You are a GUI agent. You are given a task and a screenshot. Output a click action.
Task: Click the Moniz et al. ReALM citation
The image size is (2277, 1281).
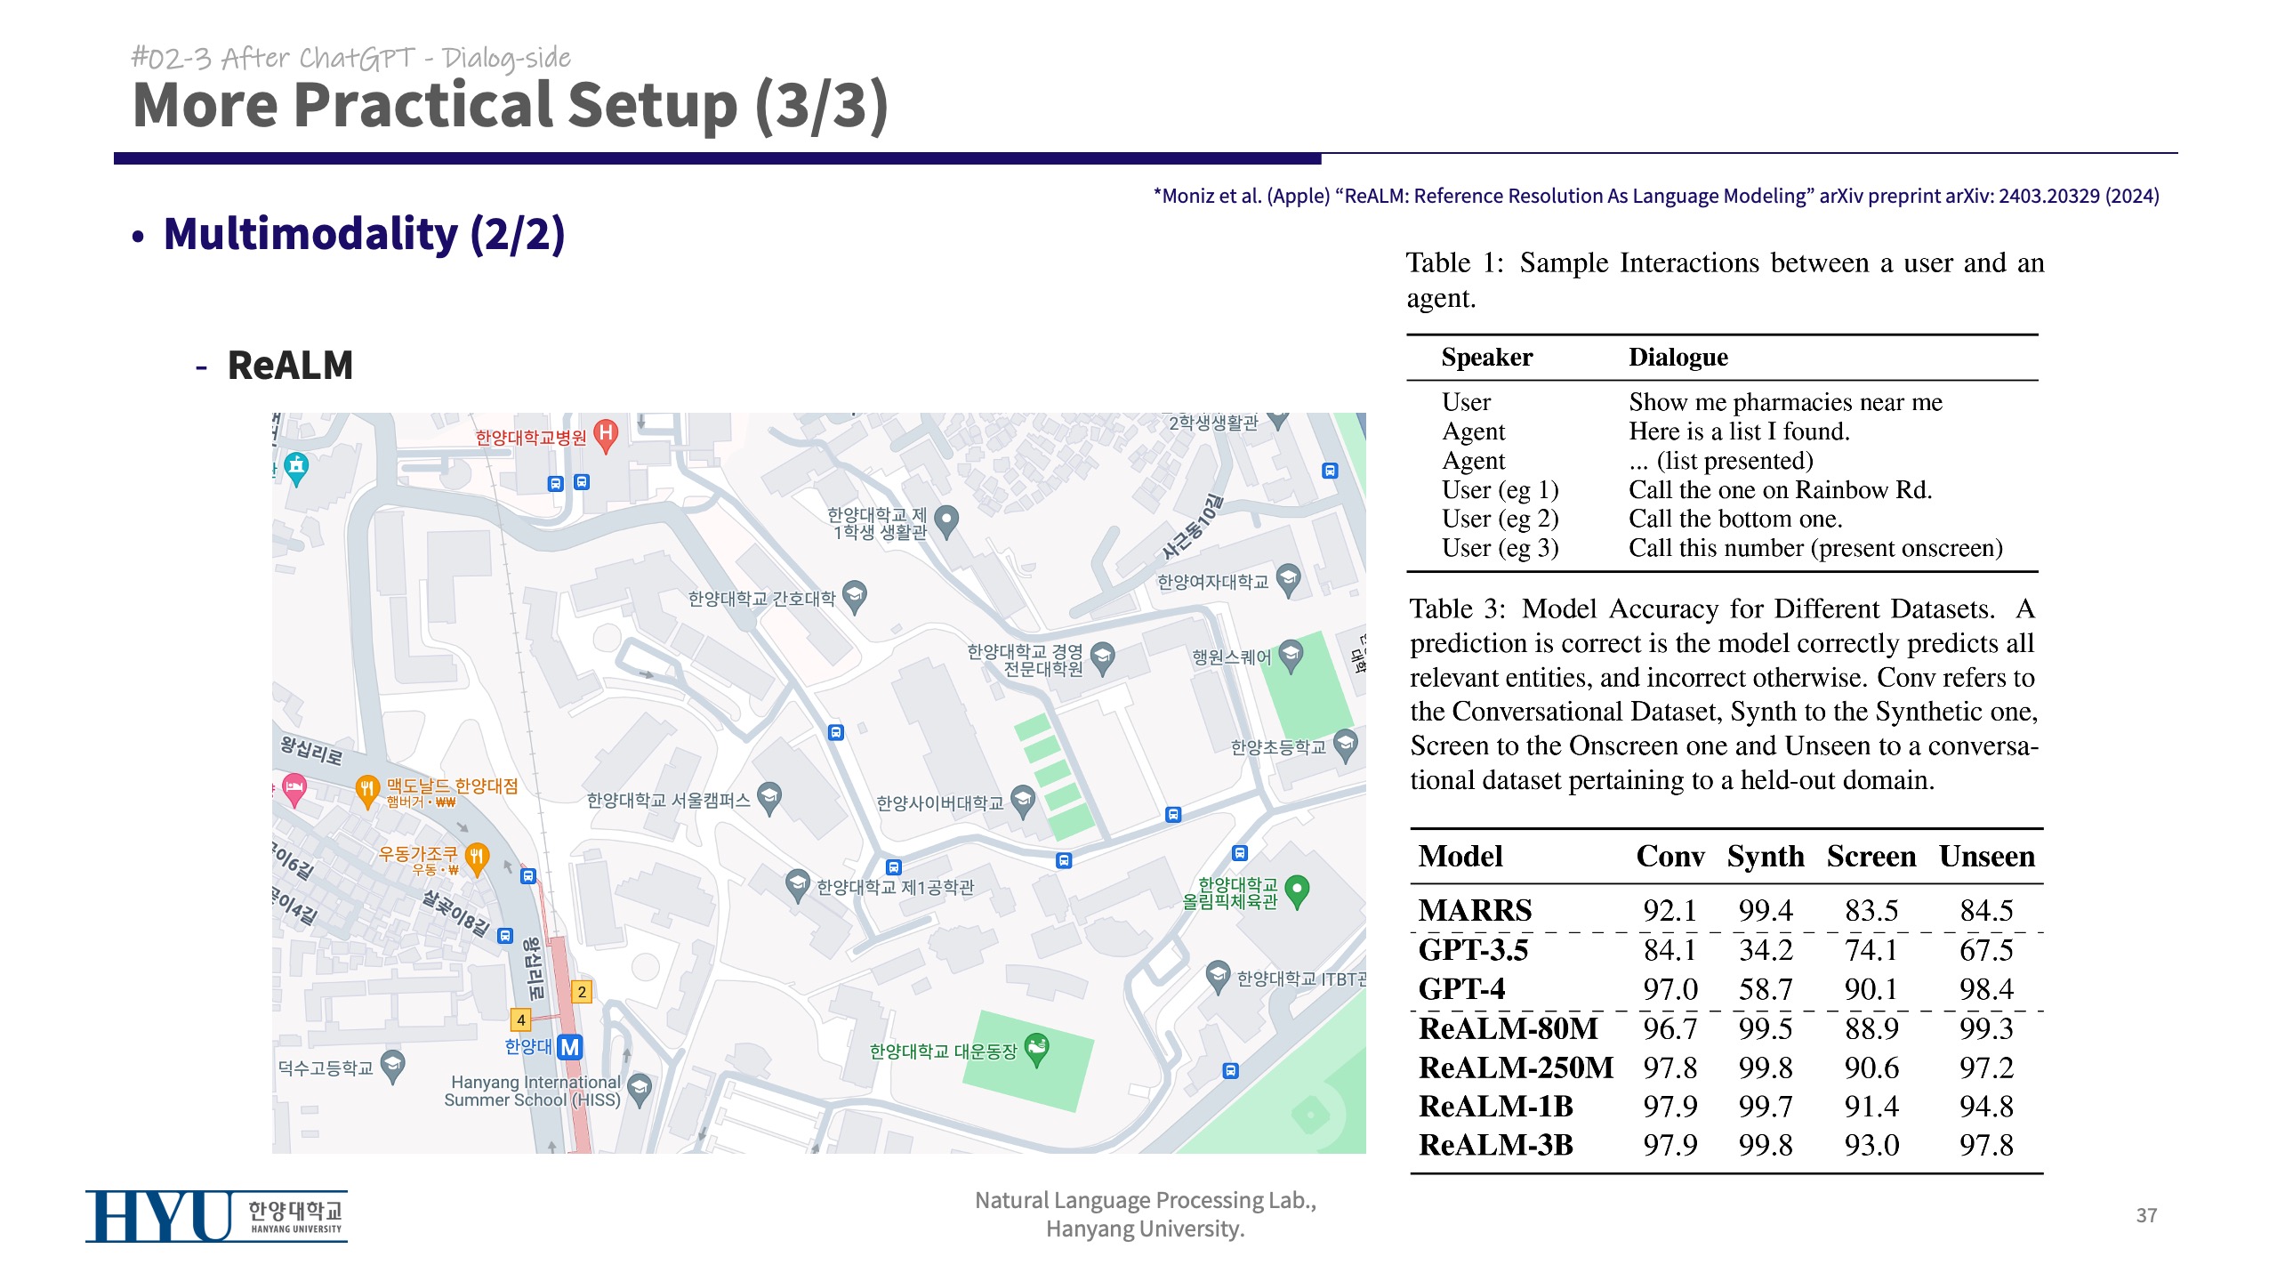tap(1655, 196)
